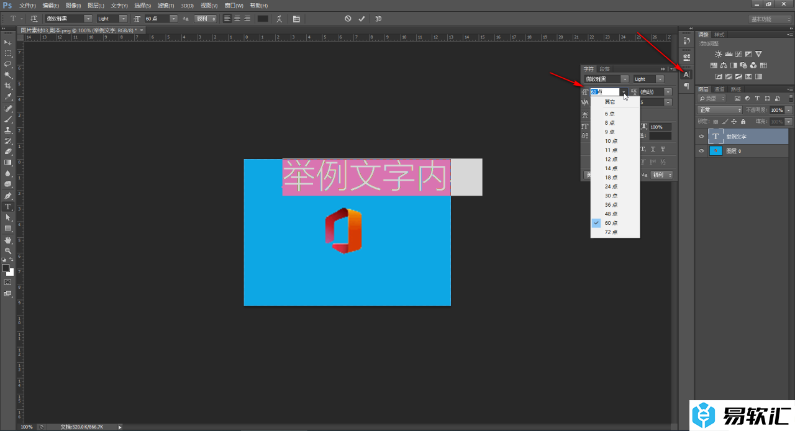The image size is (795, 431).
Task: Hide the 举例文字 text layer
Action: (701, 137)
